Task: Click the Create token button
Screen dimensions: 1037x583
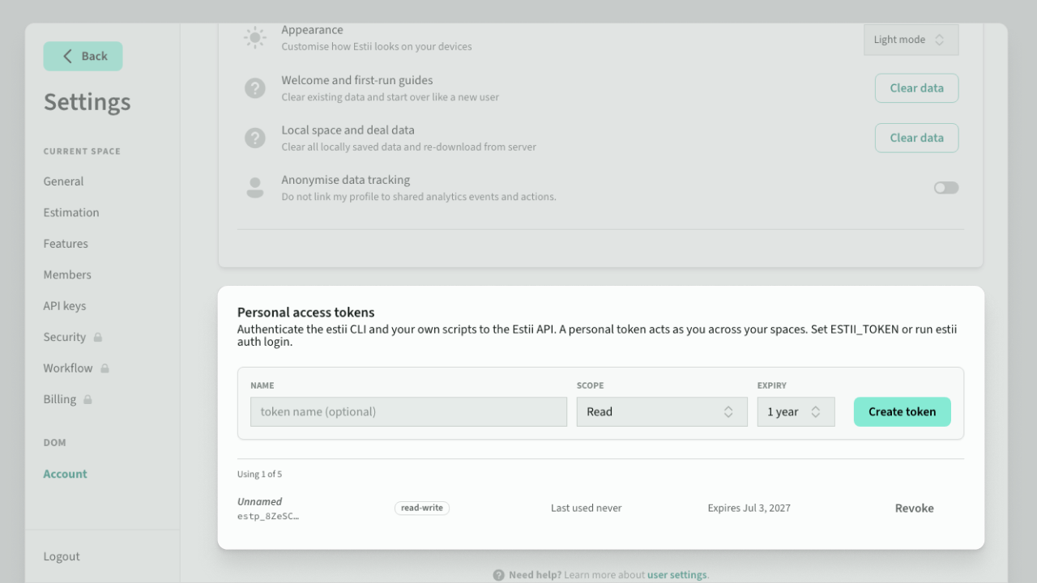Action: click(903, 411)
